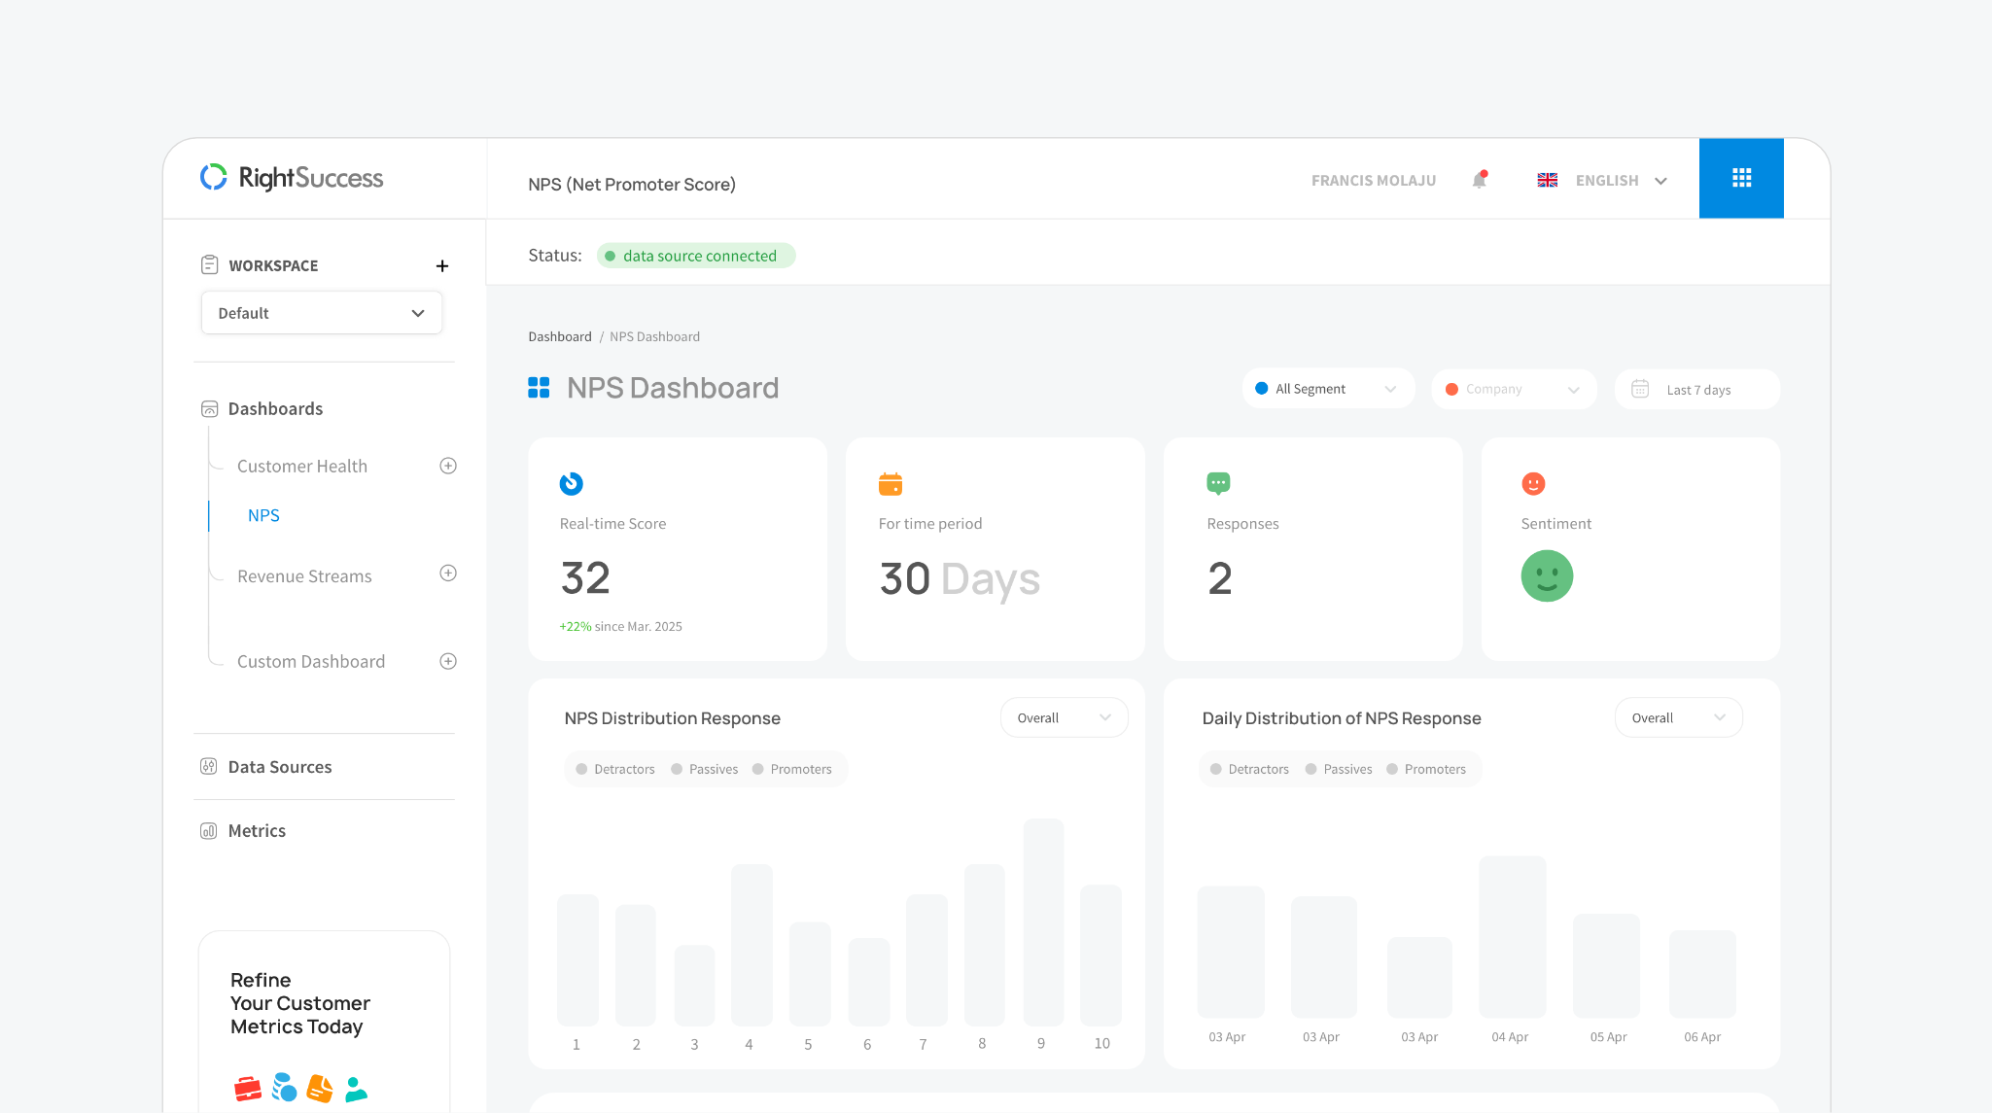Click the calendar icon in Last 7 days filter
The image size is (1992, 1113).
pos(1640,389)
